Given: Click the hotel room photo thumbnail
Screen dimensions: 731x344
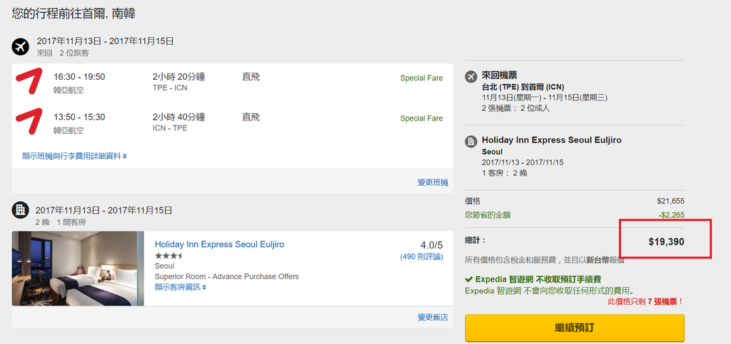Looking at the screenshot, I should click(x=78, y=269).
